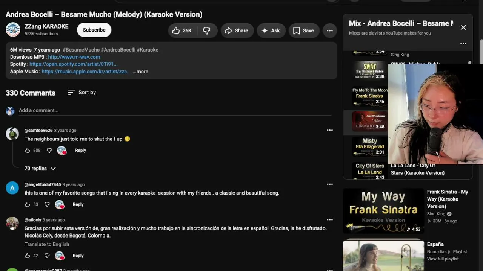Click the @samtse9626 username

(38, 131)
